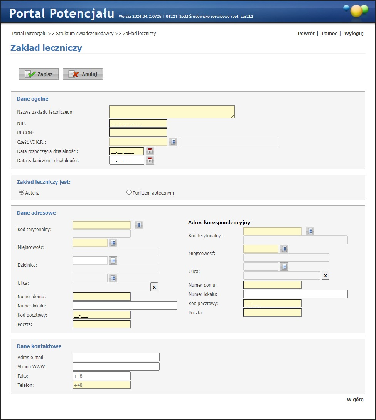This screenshot has width=376, height=420.
Task: Open Dzielnica lookup list icon
Action: tap(113, 260)
